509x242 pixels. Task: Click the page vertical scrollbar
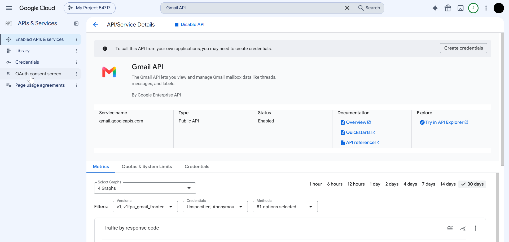tap(502, 99)
